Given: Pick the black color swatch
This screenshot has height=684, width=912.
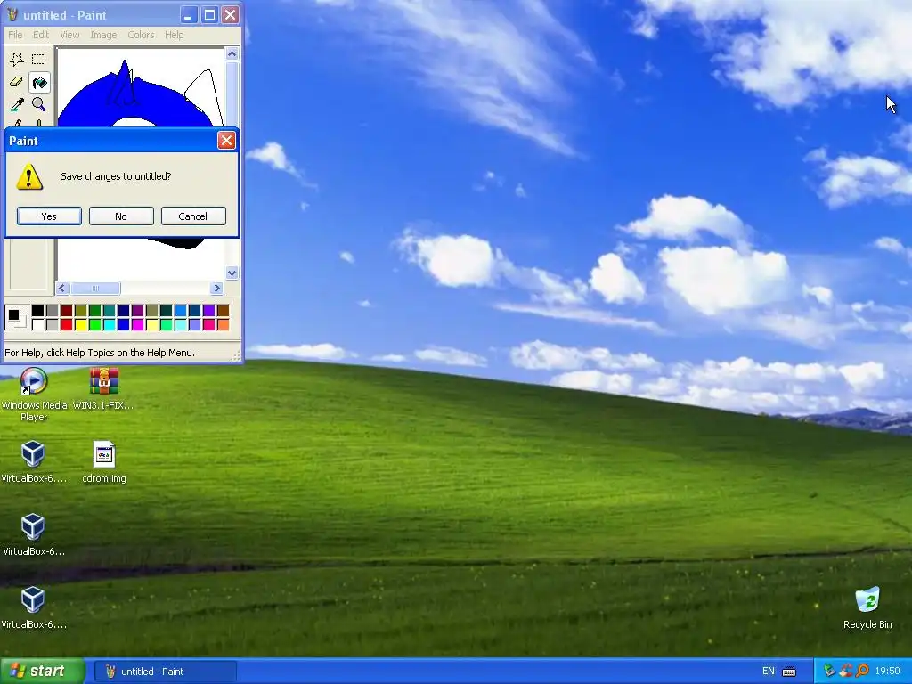Looking at the screenshot, I should click(37, 311).
